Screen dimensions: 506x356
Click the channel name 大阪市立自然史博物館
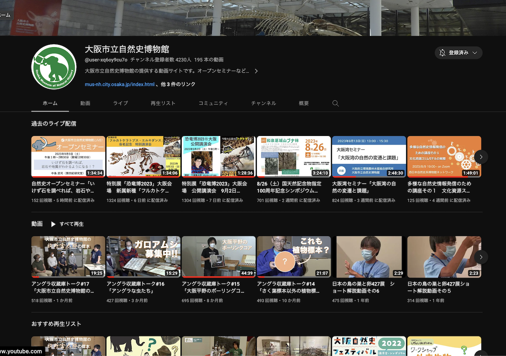pos(127,49)
